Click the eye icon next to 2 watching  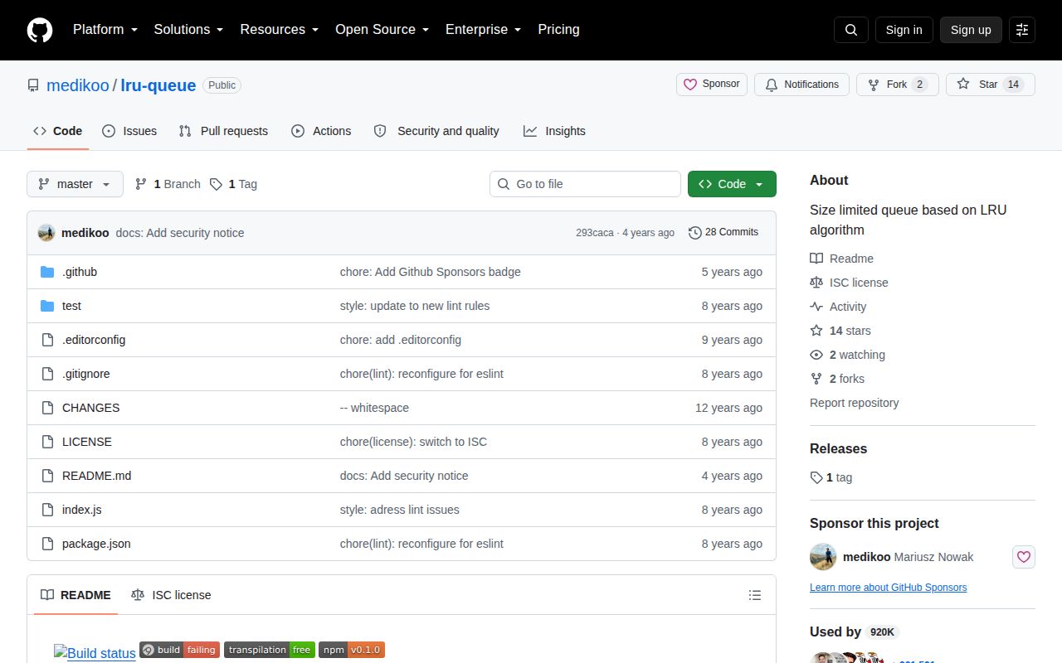pos(816,355)
